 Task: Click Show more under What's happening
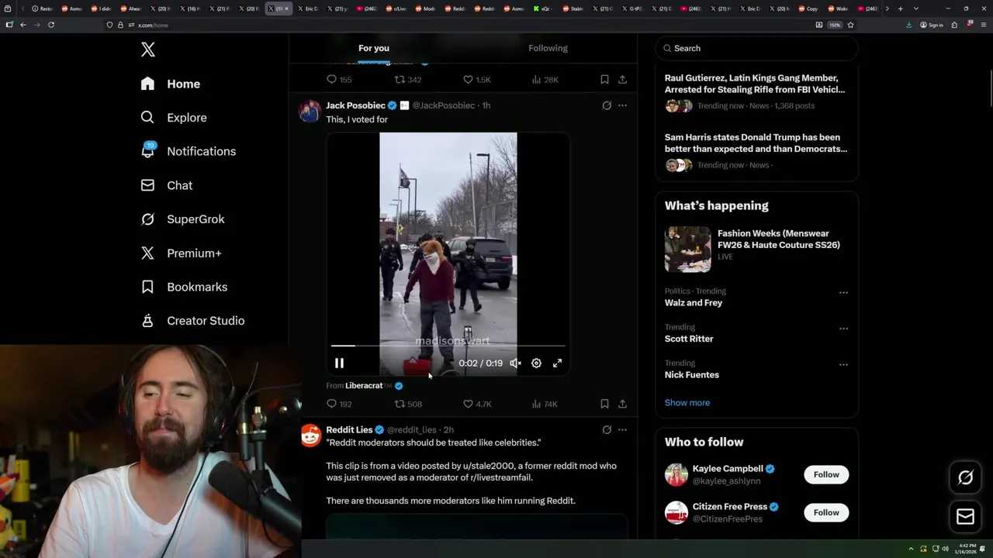[687, 403]
